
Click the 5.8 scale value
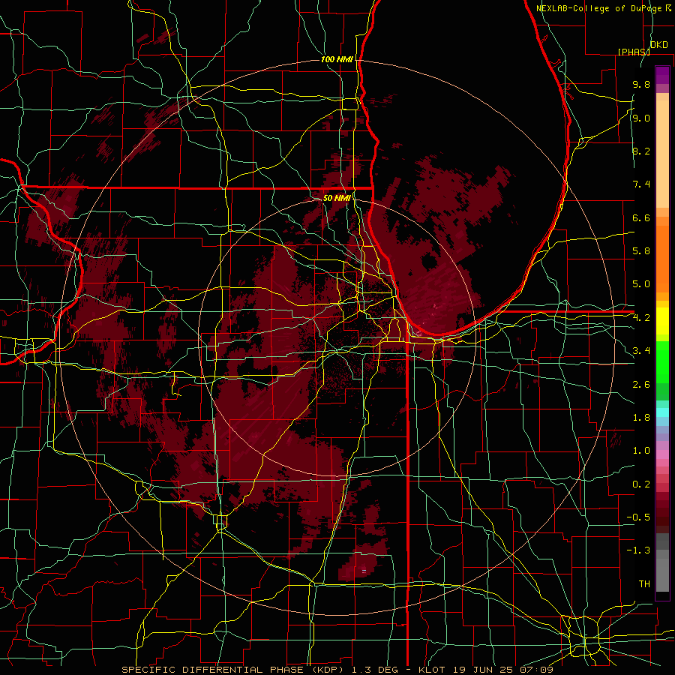point(641,251)
